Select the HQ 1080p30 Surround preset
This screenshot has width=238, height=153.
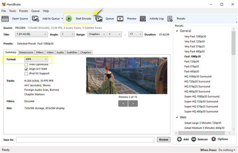[198, 76]
